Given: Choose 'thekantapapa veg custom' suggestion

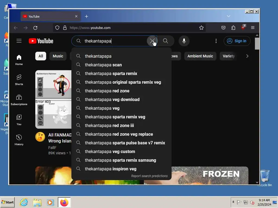Looking at the screenshot, I should pyautogui.click(x=121, y=152).
